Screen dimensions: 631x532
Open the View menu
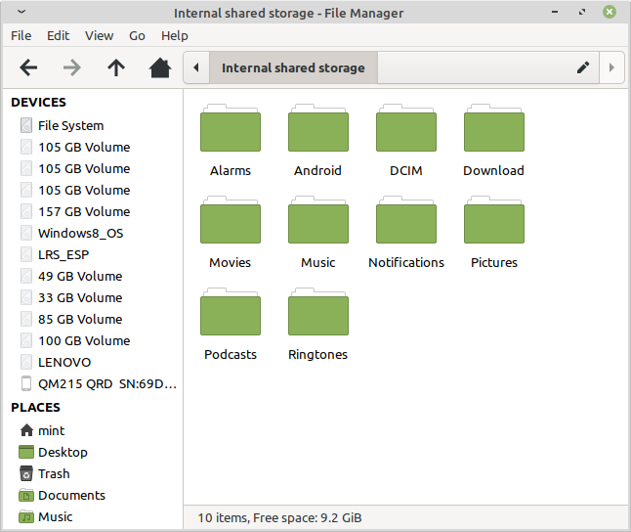99,36
